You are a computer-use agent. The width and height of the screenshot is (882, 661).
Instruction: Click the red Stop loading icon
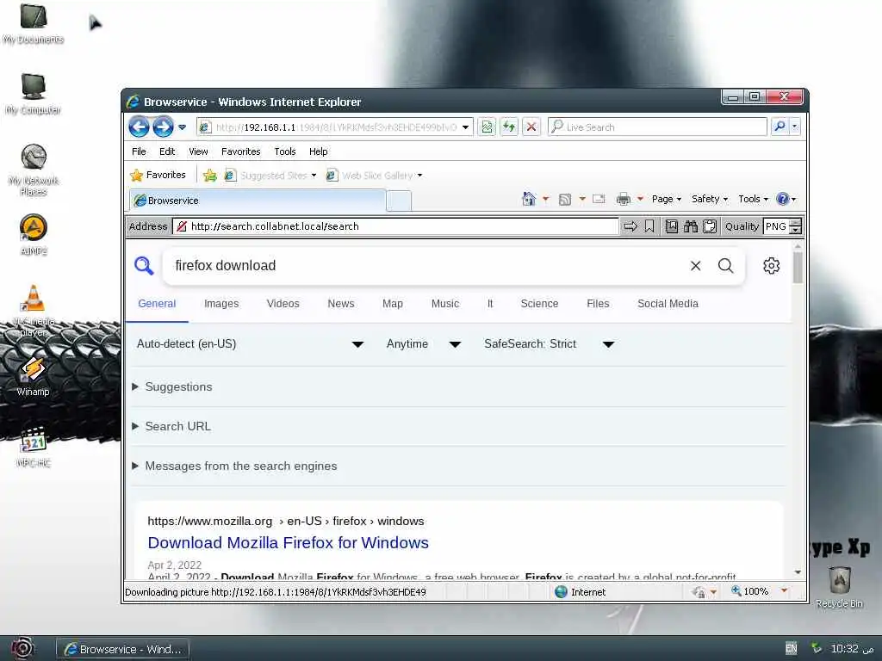point(531,127)
